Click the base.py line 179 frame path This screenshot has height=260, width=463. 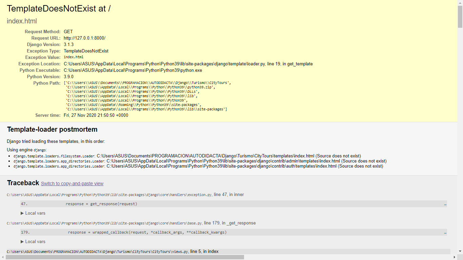131,223
